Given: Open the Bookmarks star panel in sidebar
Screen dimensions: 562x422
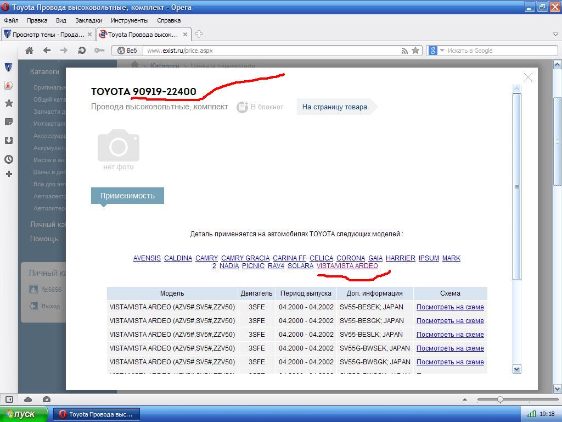Looking at the screenshot, I should (9, 103).
